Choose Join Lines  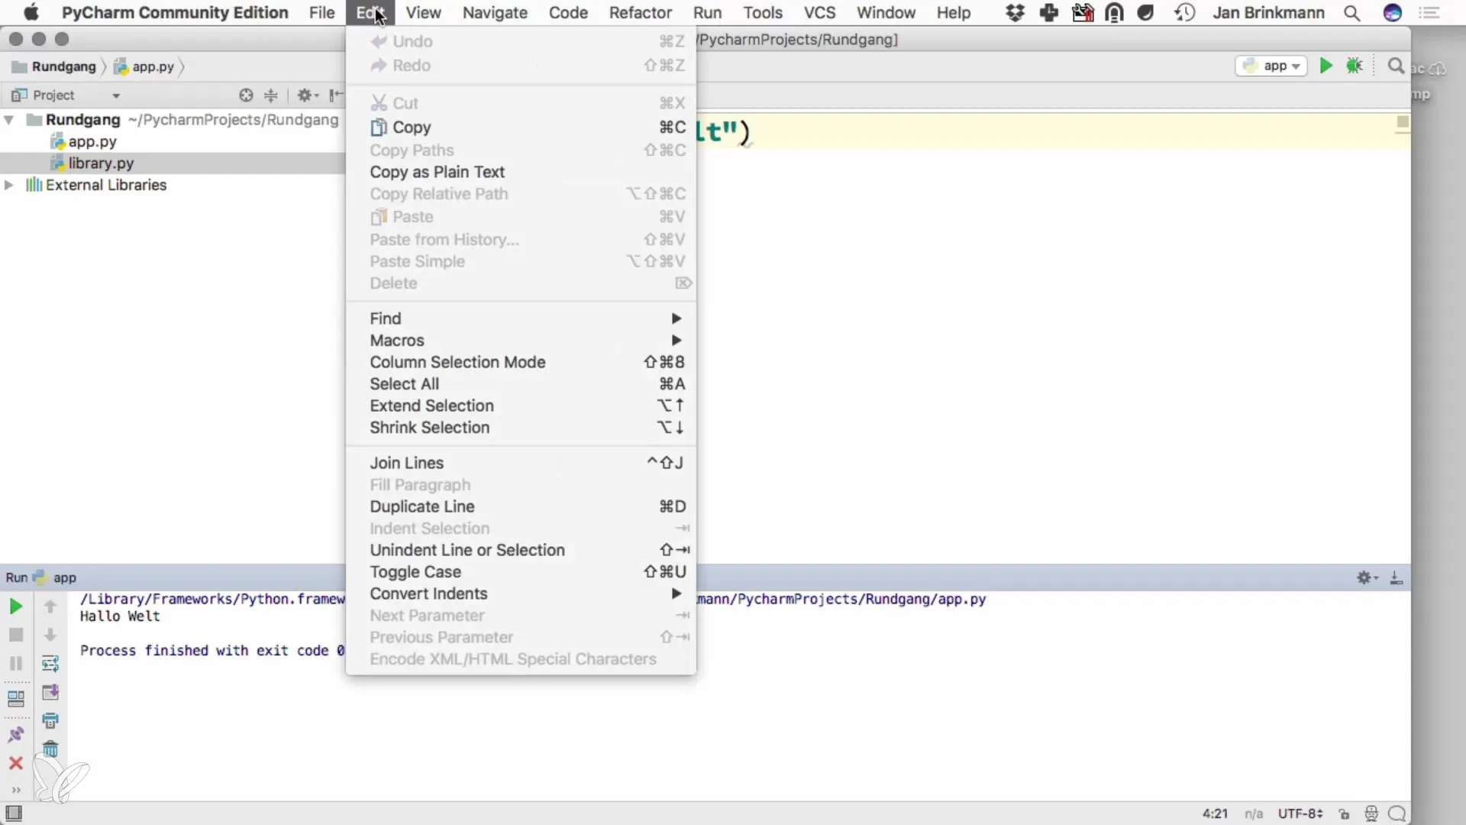[x=521, y=463]
